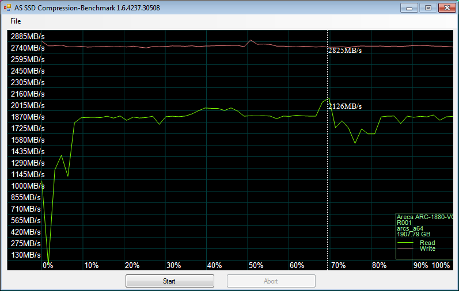Click the 1435MB/s axis label
This screenshot has width=459, height=291.
click(x=28, y=151)
